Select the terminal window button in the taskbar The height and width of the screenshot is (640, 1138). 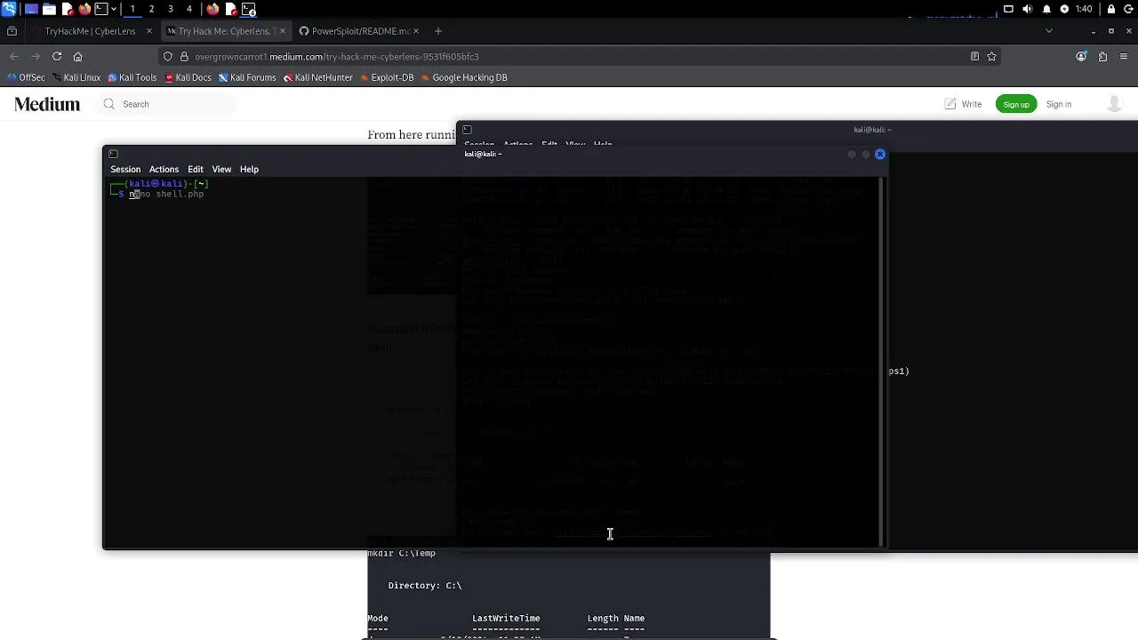point(249,9)
